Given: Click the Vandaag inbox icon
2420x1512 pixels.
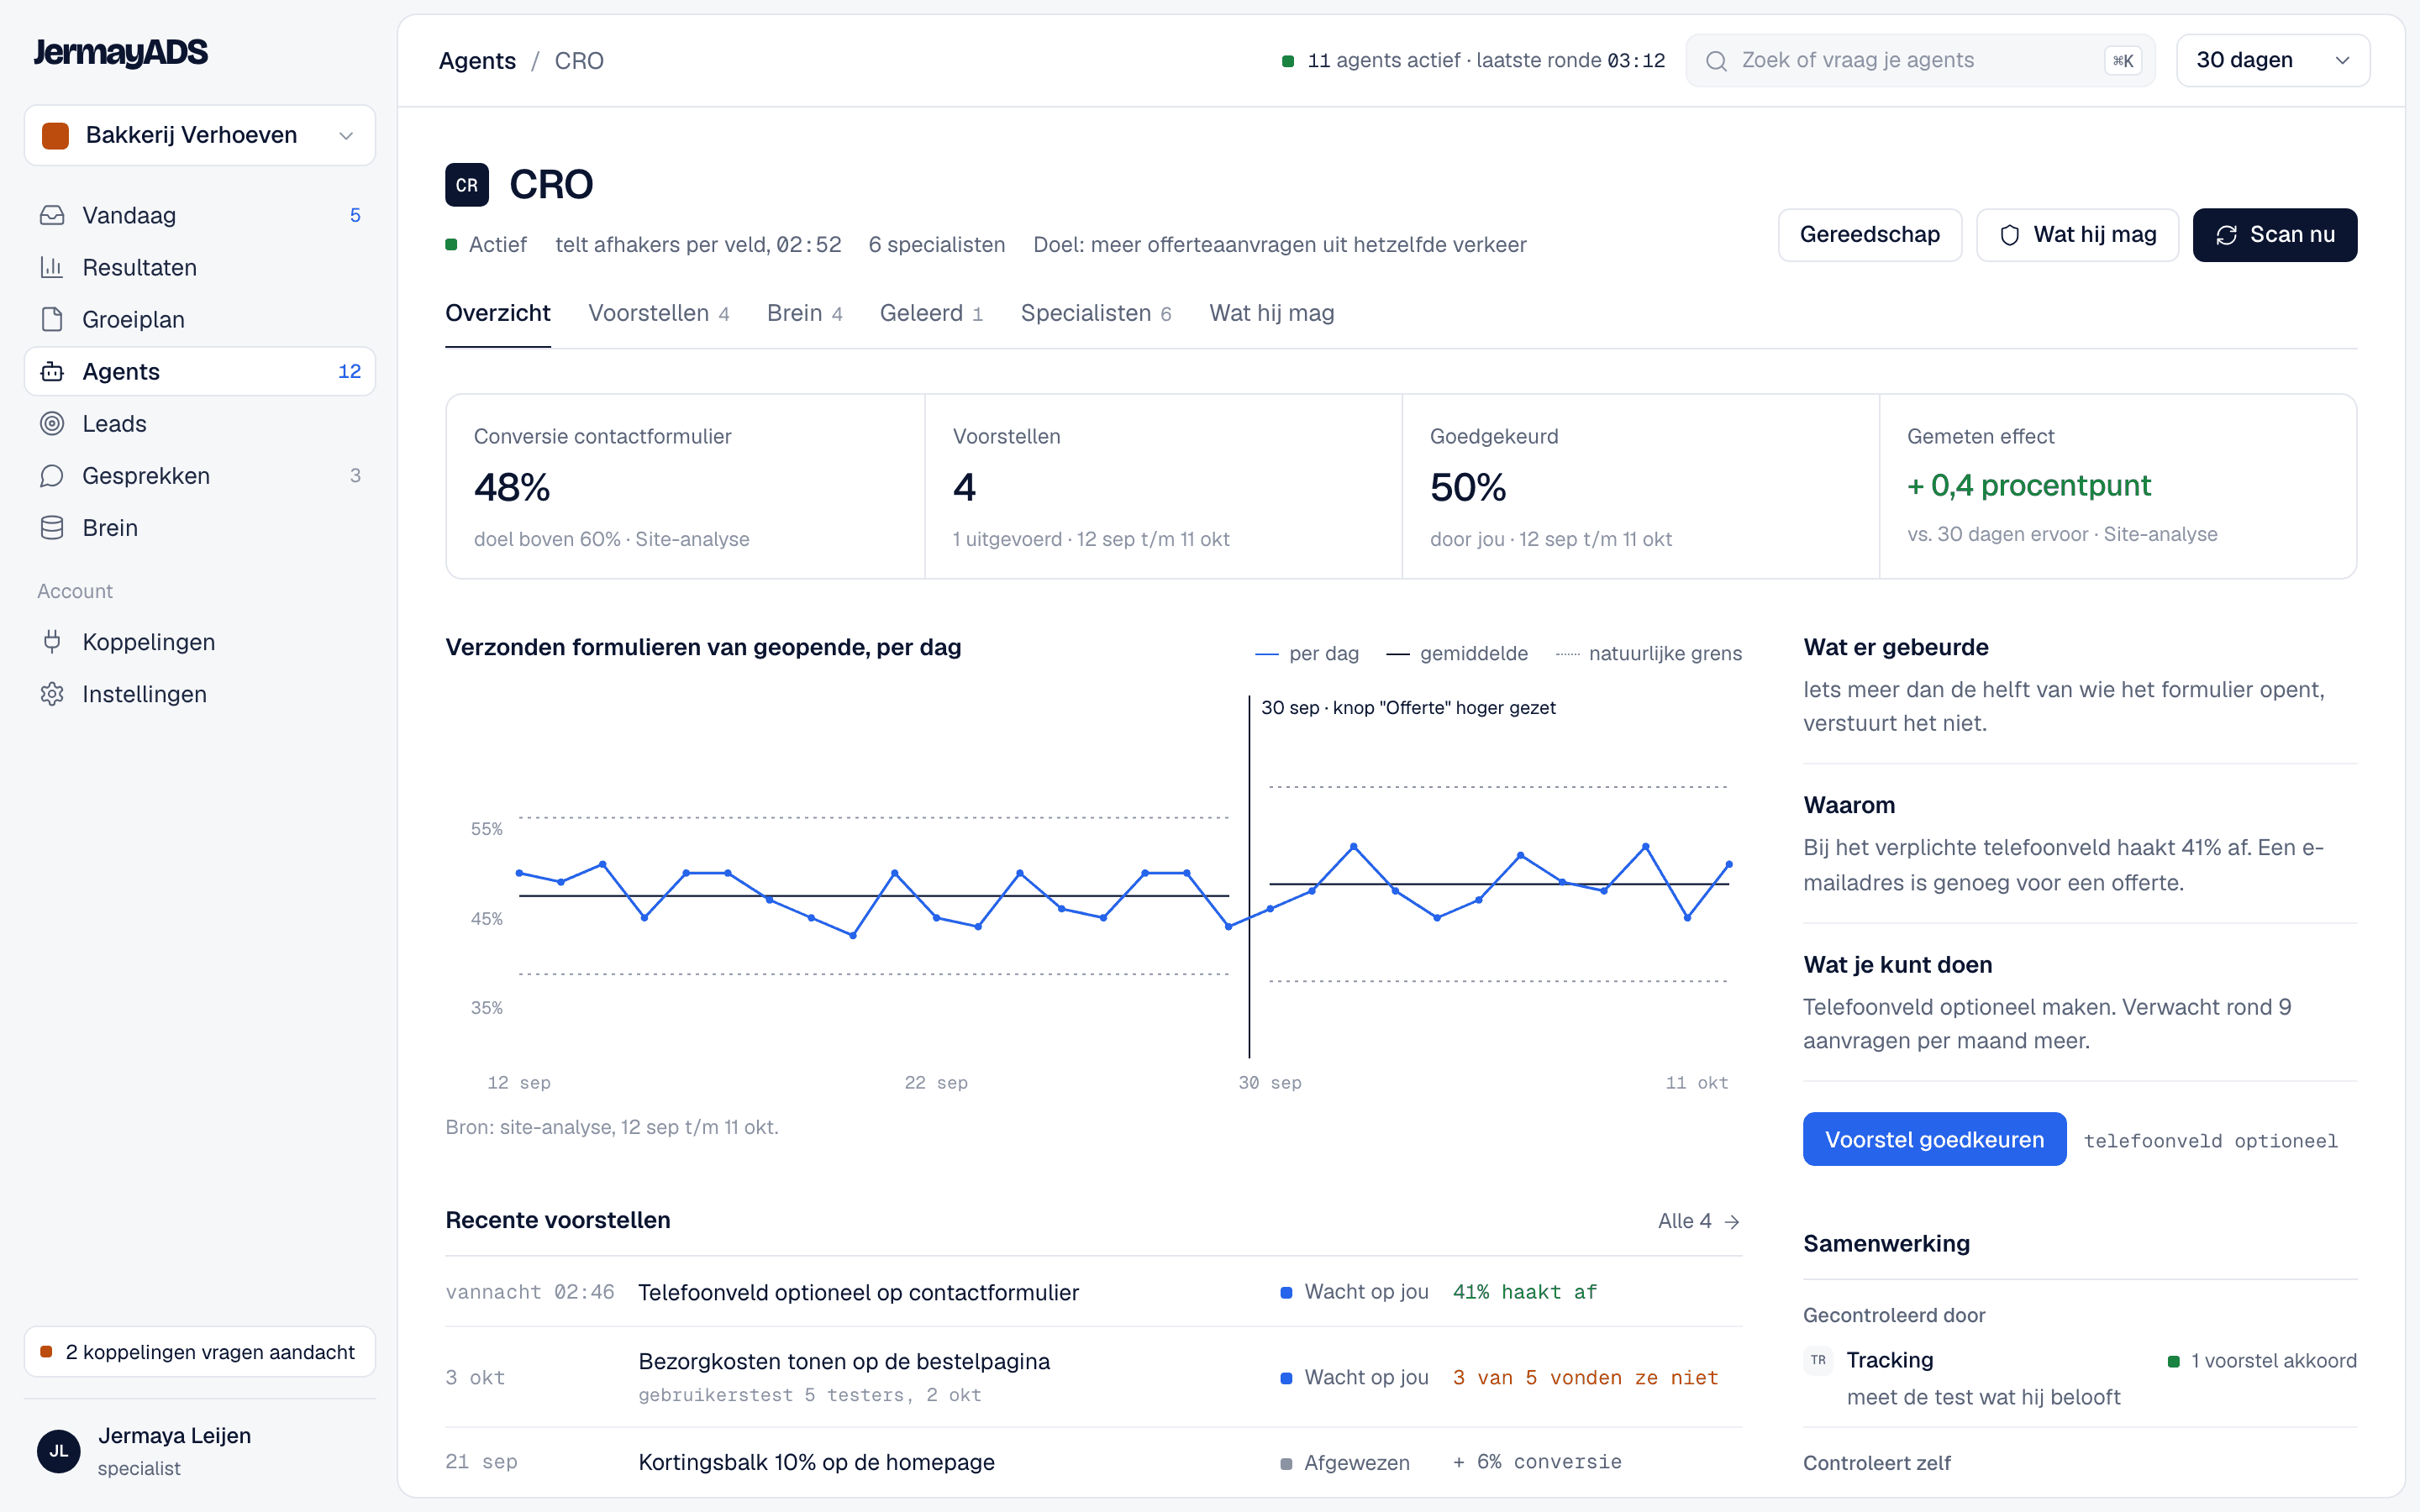Looking at the screenshot, I should [x=52, y=215].
